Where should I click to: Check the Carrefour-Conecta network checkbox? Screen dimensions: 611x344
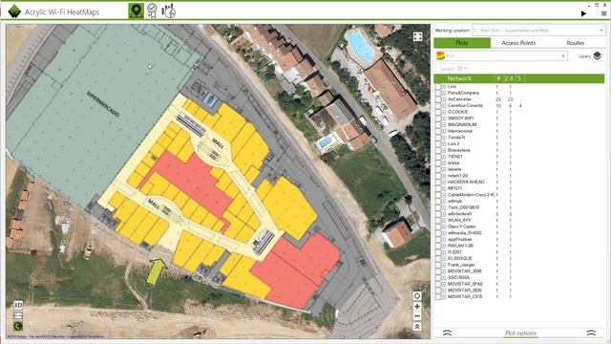[438, 106]
